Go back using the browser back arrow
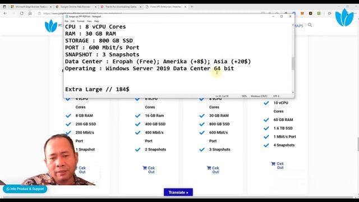Viewport: 359px width, 202px height. pos(5,13)
